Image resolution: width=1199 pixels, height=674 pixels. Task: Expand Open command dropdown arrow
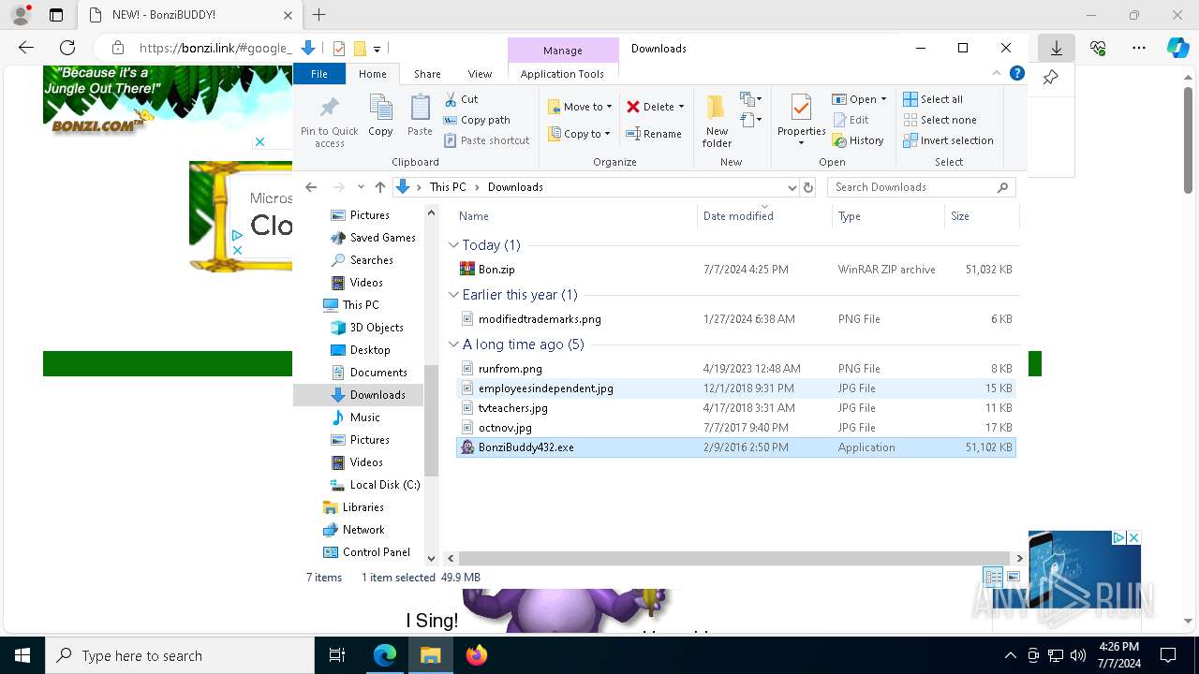click(883, 99)
